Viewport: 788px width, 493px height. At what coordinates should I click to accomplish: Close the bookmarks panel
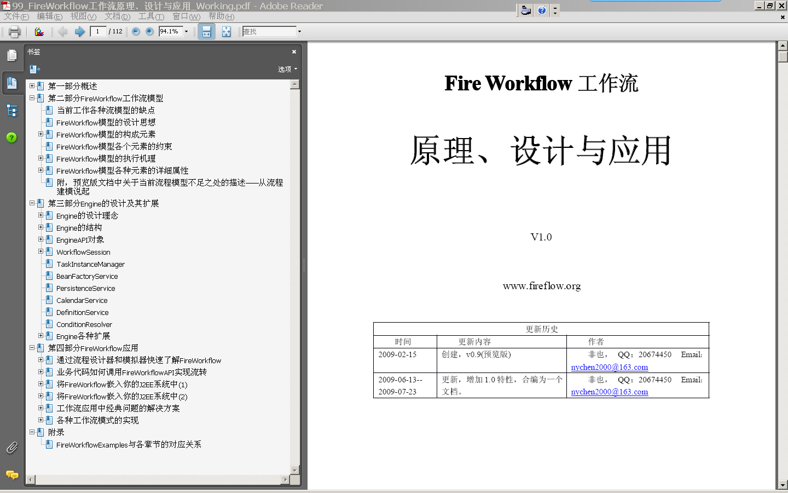[294, 51]
